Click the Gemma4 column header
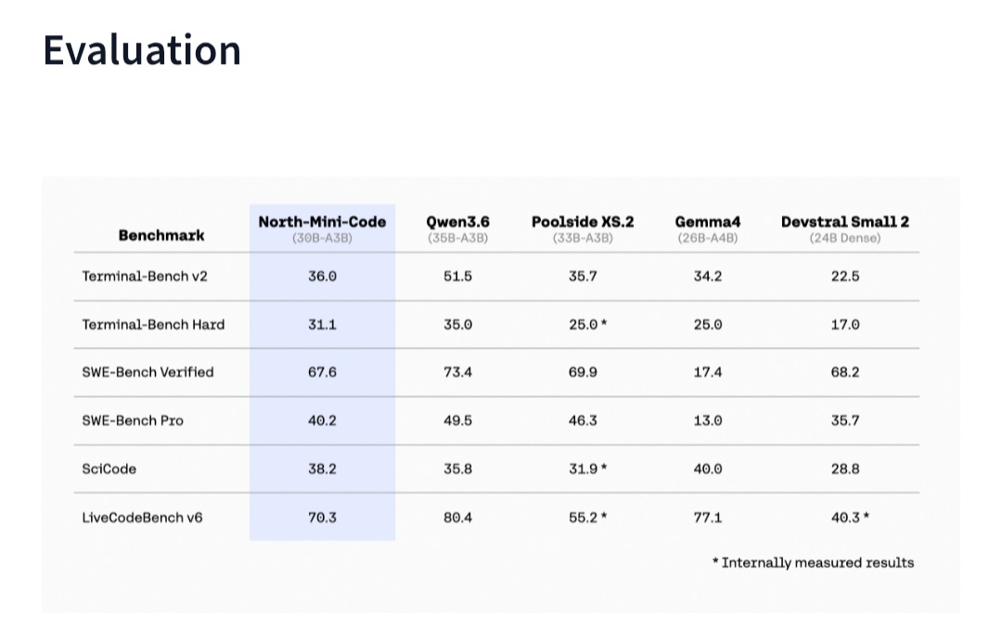The image size is (1002, 629). point(707,229)
